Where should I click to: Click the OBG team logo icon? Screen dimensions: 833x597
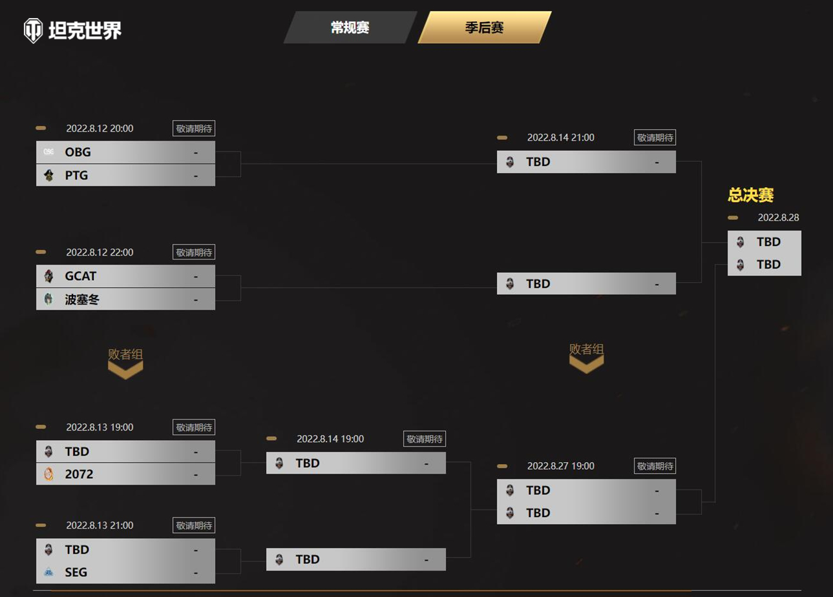tap(48, 152)
